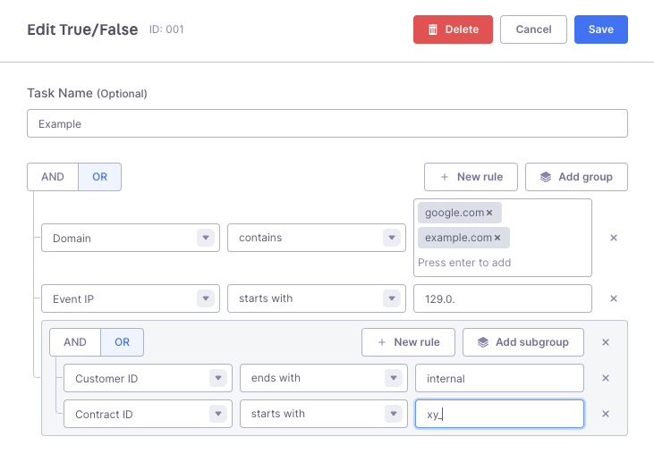Remove the google.com tag
This screenshot has height=462, width=654.
point(489,213)
